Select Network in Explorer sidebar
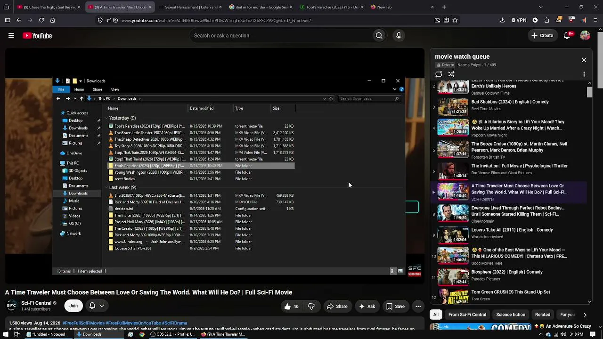 73,234
